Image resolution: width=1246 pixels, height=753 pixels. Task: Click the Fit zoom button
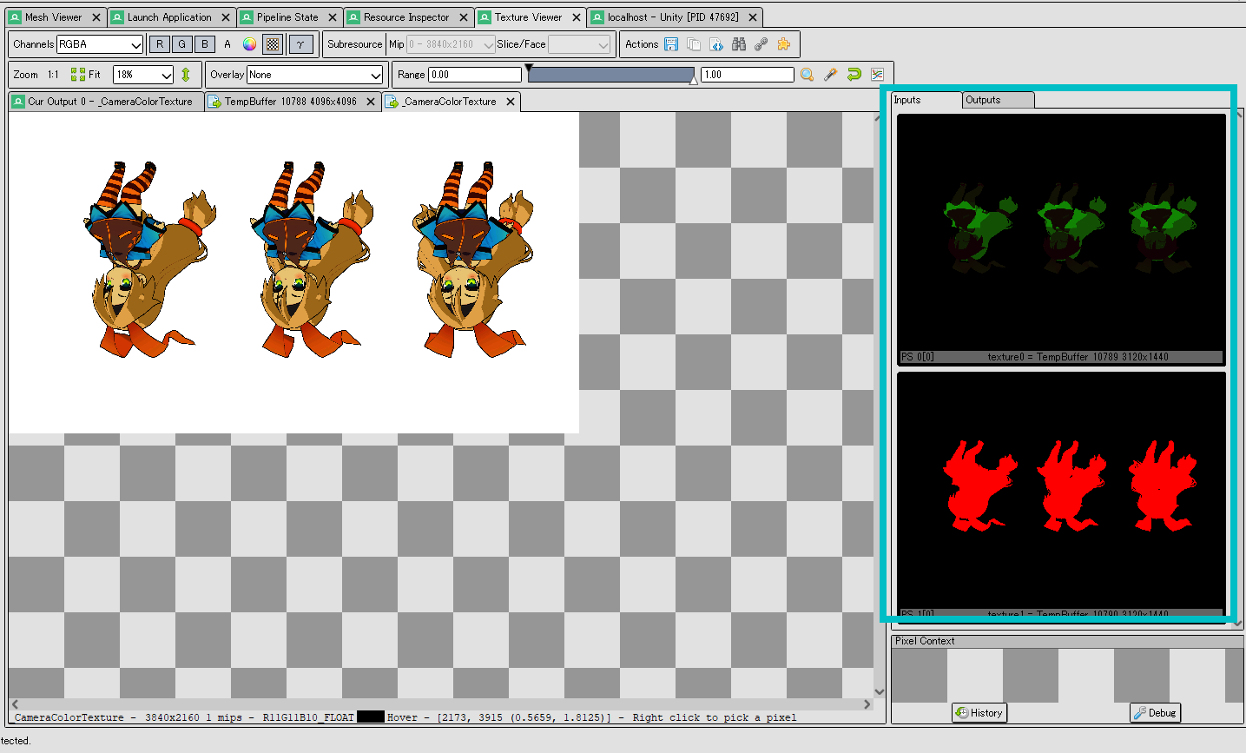point(86,75)
